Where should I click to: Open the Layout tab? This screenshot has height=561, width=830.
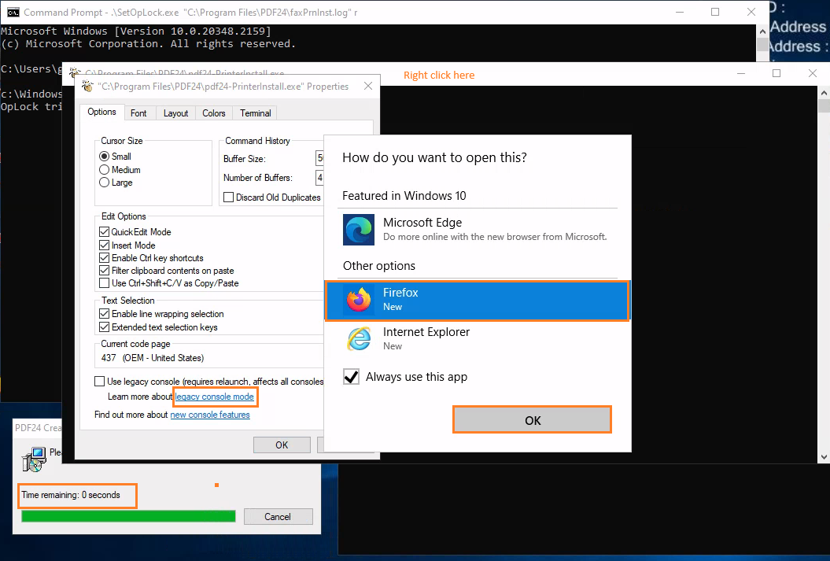tap(175, 113)
